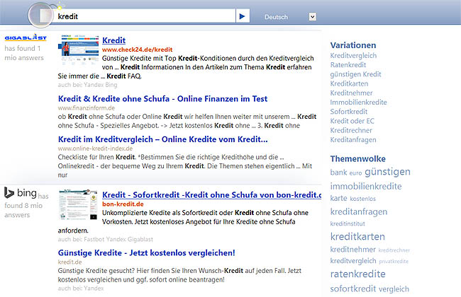Click 'auch bei: Yandex Bing' under check24 result

87,85
